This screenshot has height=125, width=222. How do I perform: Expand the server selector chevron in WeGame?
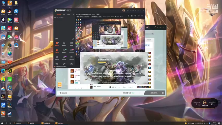point(140,93)
